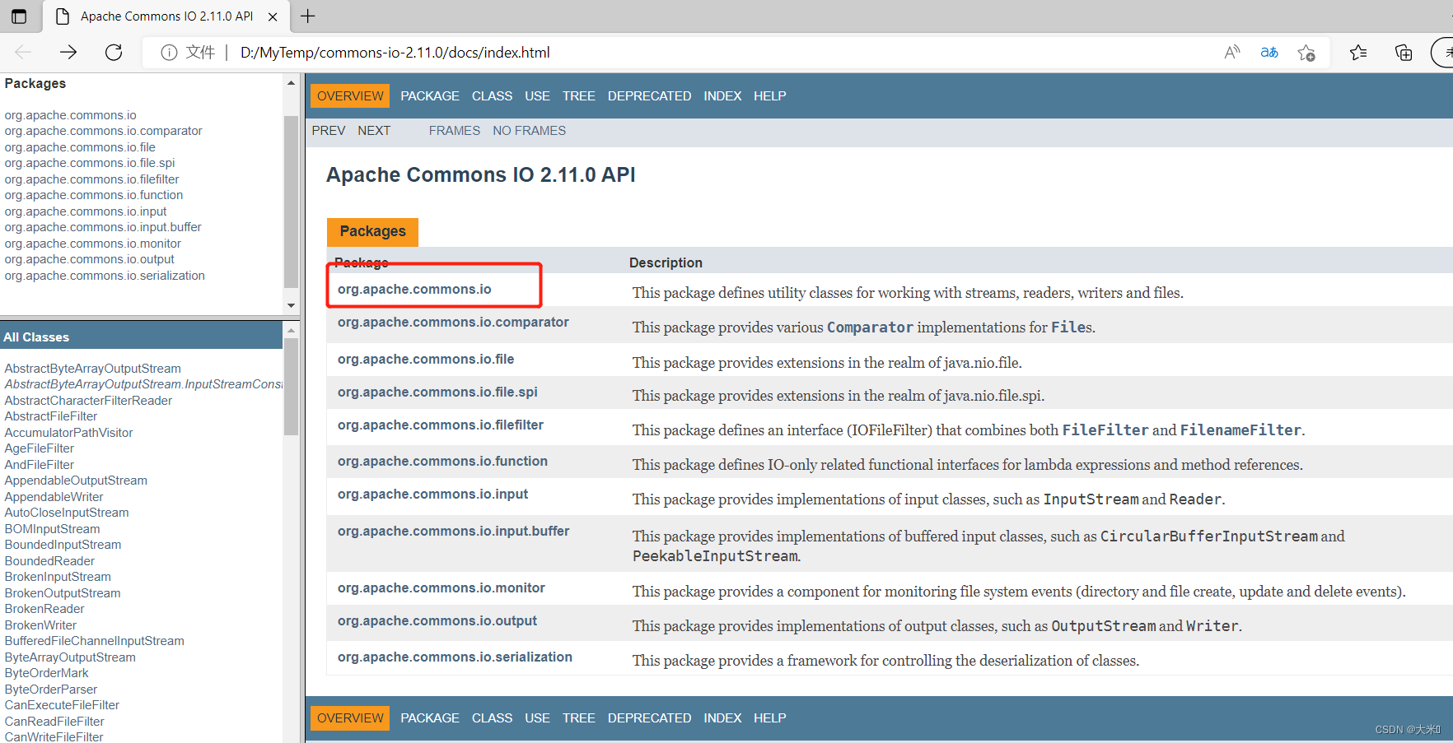
Task: Click the Packages frame scroll-up arrow
Action: click(x=291, y=83)
